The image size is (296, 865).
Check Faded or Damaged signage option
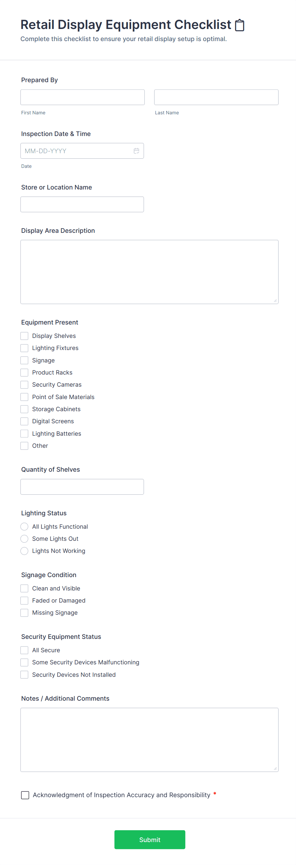tap(25, 600)
